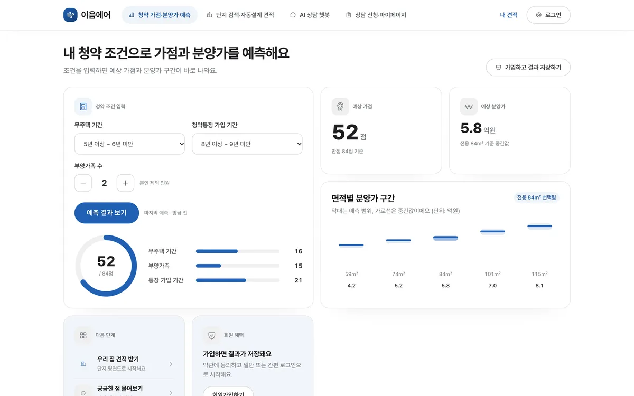
Task: Click the bar chart icon in 청약 가점 tab
Action: point(132,15)
